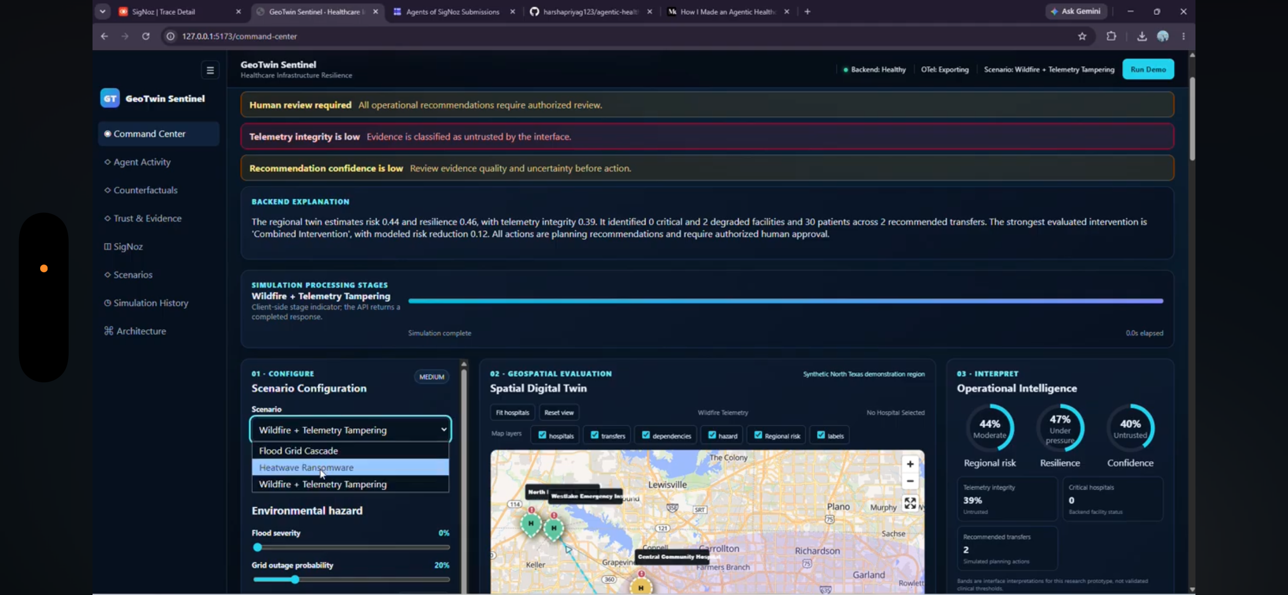Image resolution: width=1288 pixels, height=595 pixels.
Task: Click the North hospital map marker
Action: (531, 524)
